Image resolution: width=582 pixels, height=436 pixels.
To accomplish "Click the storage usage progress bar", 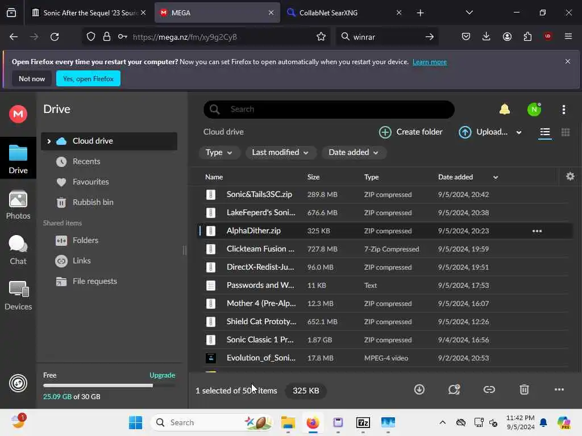I will pyautogui.click(x=109, y=385).
